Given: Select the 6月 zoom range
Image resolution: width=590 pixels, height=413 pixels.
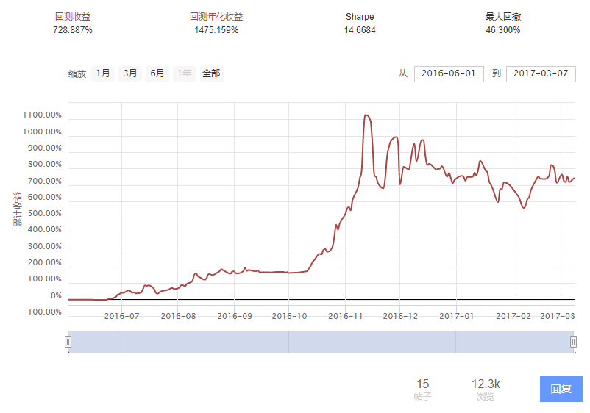Looking at the screenshot, I should click(157, 73).
